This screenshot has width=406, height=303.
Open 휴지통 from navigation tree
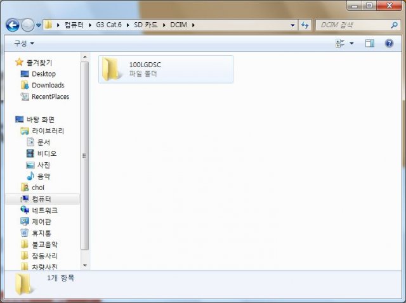(41, 233)
